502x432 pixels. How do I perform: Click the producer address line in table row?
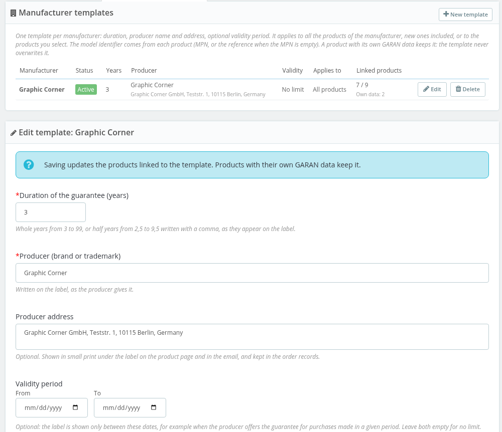[x=198, y=94]
